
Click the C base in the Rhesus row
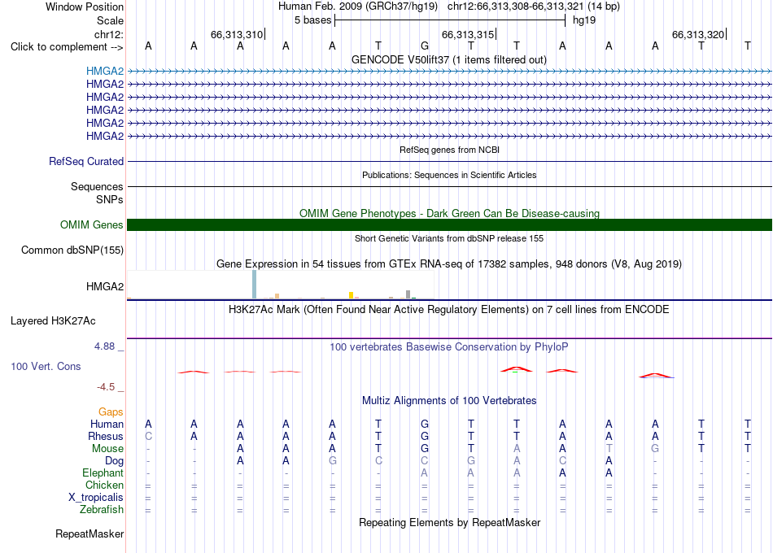148,437
